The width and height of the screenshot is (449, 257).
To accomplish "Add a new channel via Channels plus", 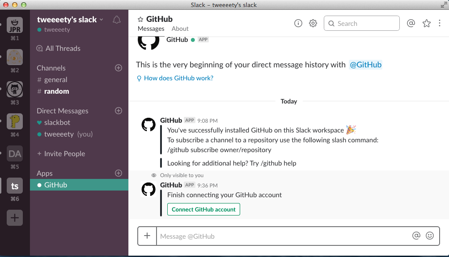I will click(x=119, y=68).
